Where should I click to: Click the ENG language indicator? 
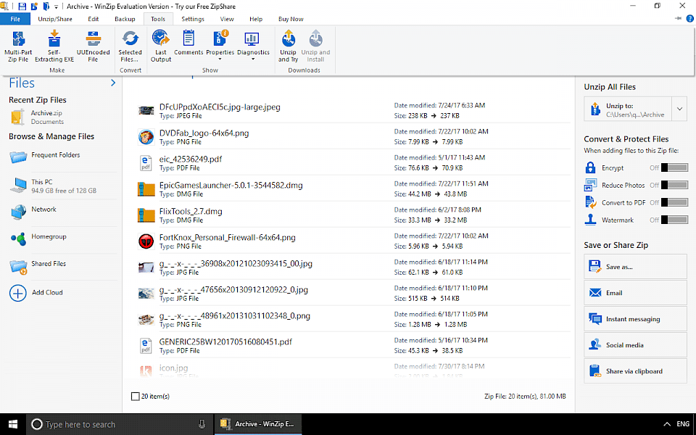pyautogui.click(x=683, y=424)
